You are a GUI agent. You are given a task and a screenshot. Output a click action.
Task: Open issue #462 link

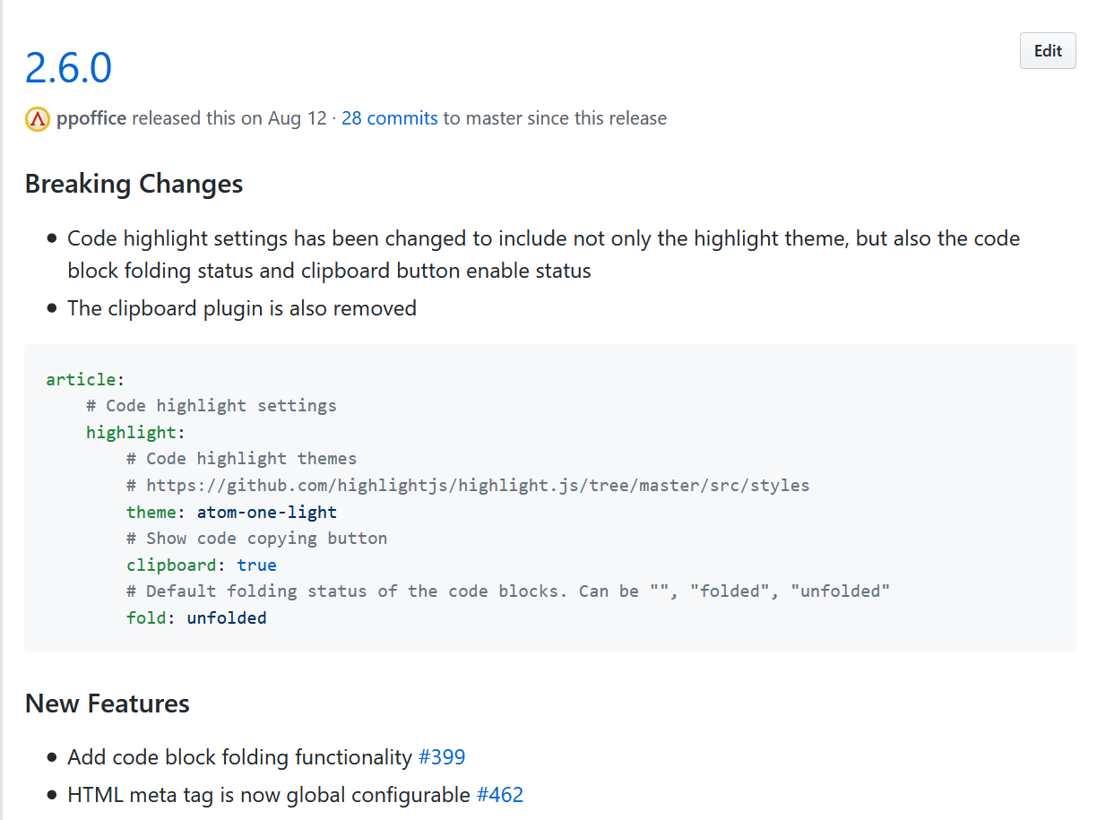tap(500, 794)
